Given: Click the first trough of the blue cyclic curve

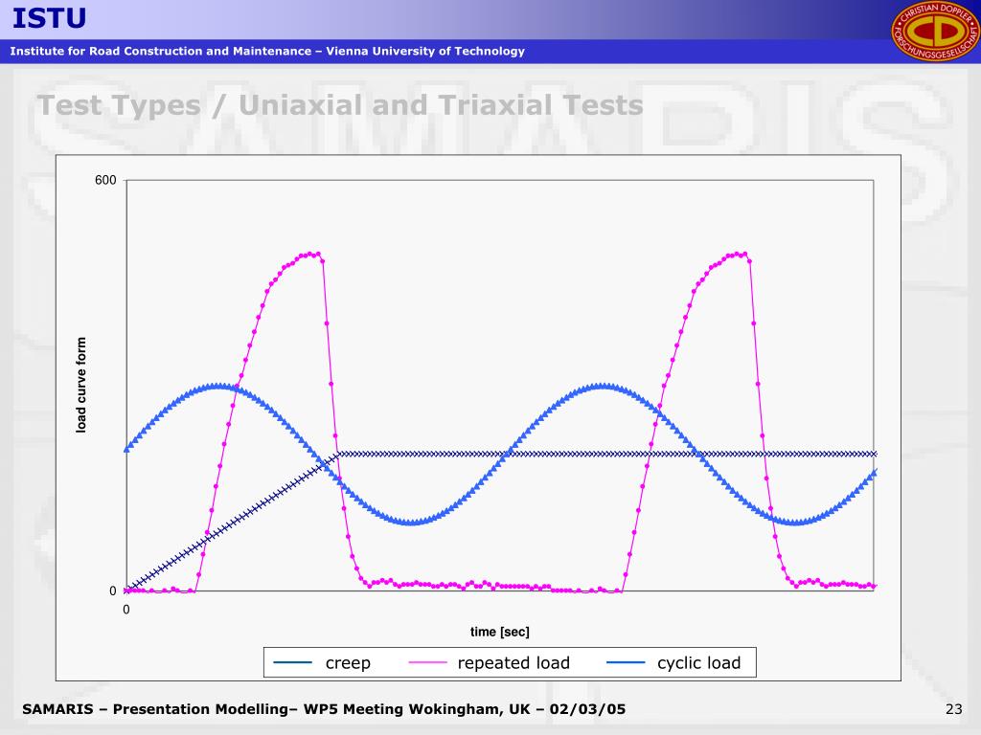Looking at the screenshot, I should (410, 522).
